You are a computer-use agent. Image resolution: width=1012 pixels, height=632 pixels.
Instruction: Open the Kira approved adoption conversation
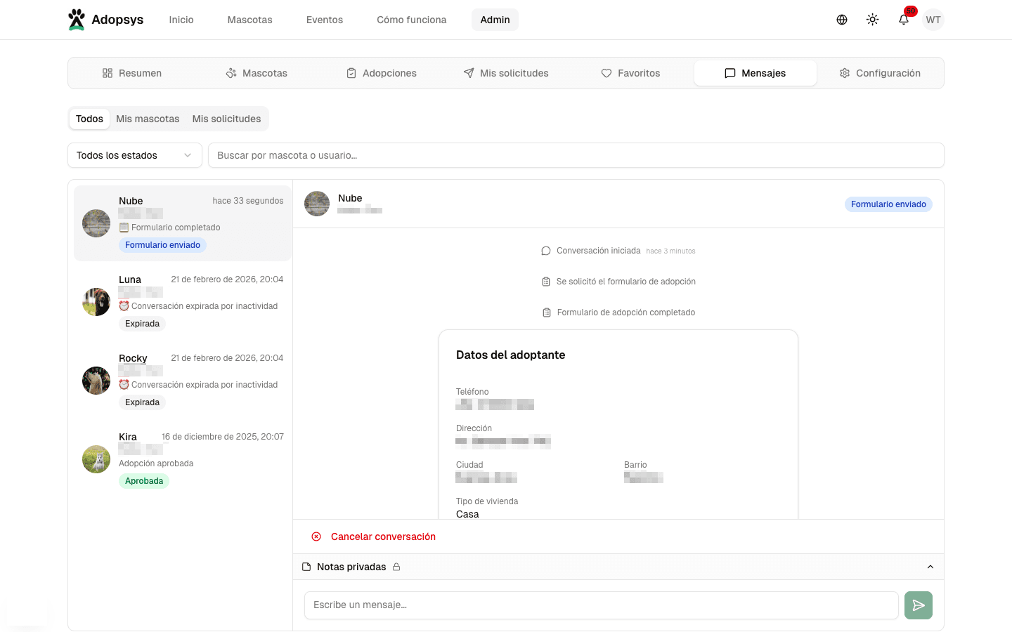click(183, 459)
